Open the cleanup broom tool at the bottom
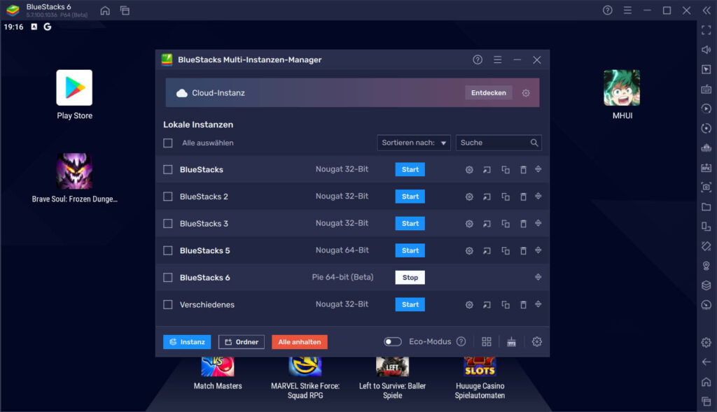The height and width of the screenshot is (412, 717). coord(511,341)
